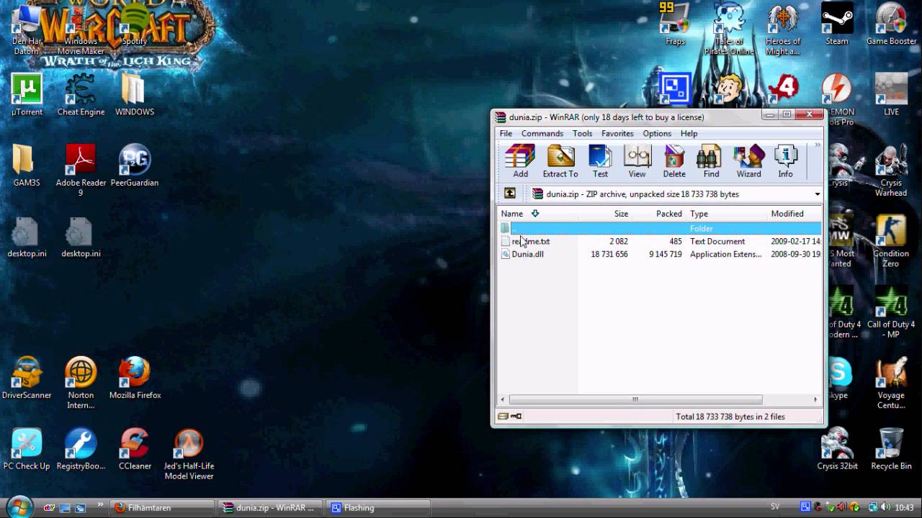922x518 pixels.
Task: Select the GAM3S folder icon
Action: click(27, 166)
